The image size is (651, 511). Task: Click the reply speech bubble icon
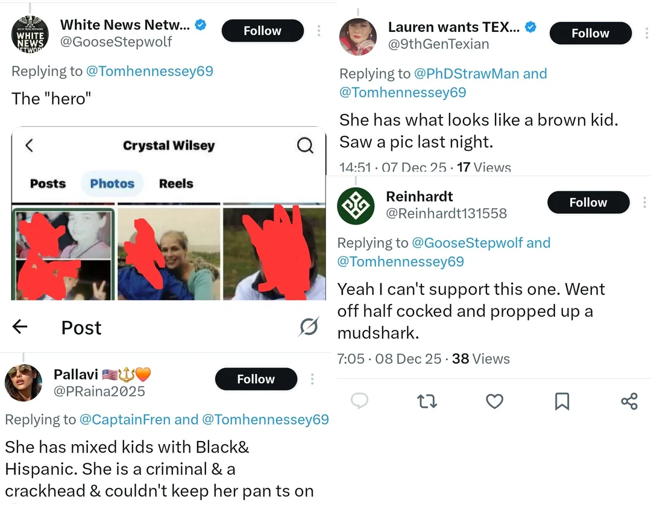click(360, 401)
